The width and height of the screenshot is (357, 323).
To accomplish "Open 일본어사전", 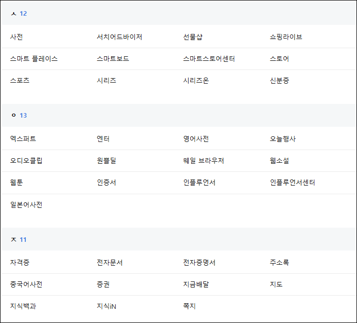I will (26, 205).
